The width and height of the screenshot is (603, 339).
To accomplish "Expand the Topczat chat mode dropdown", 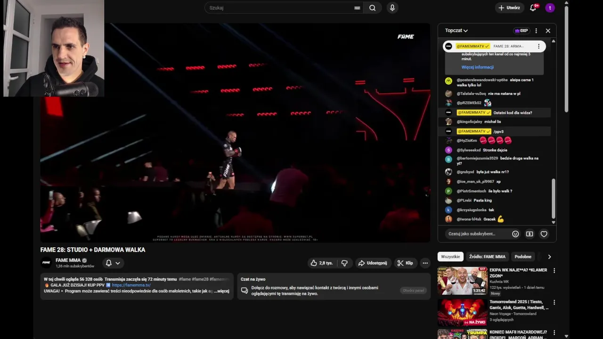I will [456, 31].
